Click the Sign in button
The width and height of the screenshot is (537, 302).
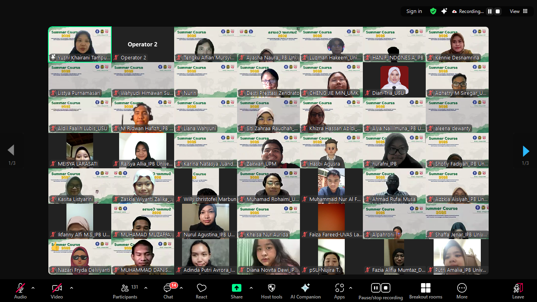pos(414,11)
